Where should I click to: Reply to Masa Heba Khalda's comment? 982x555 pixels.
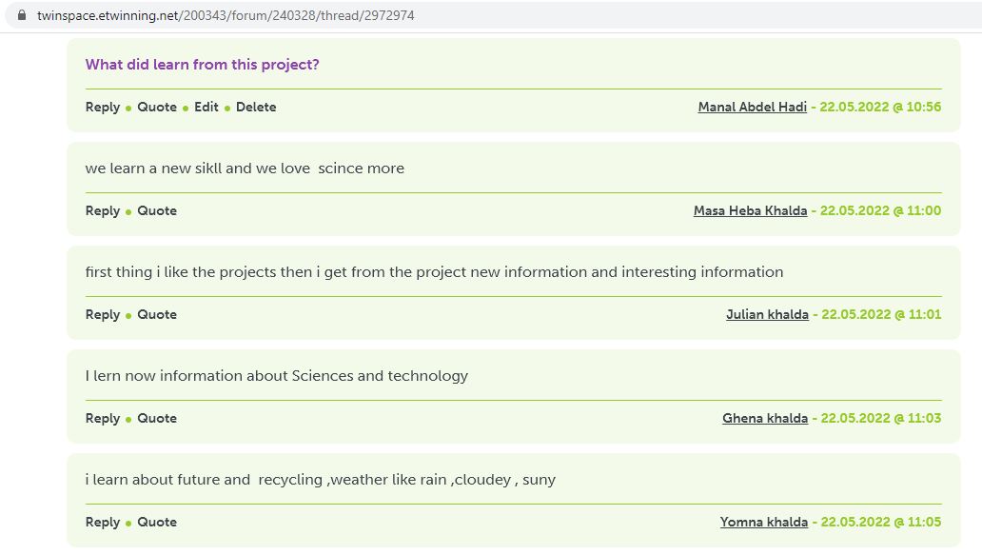point(103,211)
